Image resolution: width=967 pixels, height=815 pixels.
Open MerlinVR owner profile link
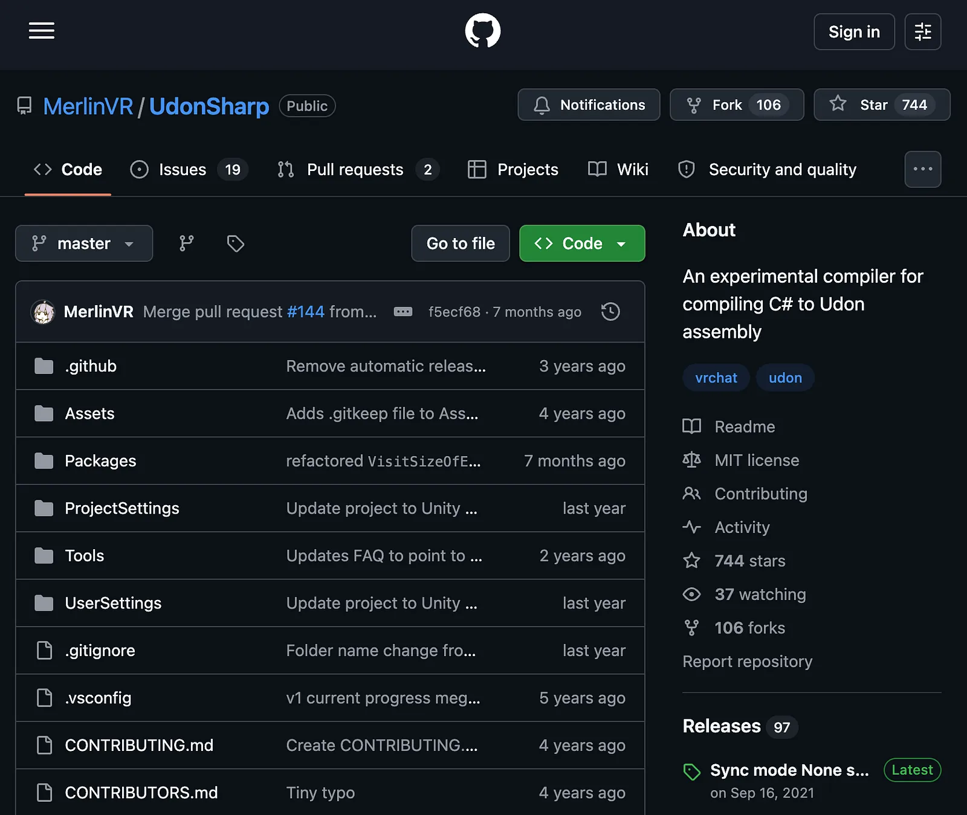tap(88, 106)
